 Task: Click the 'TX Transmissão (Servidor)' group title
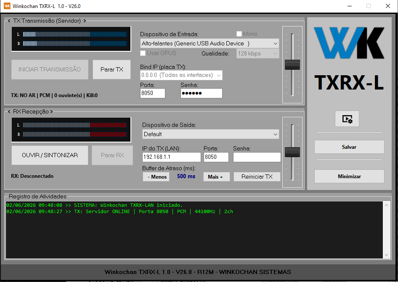[47, 21]
